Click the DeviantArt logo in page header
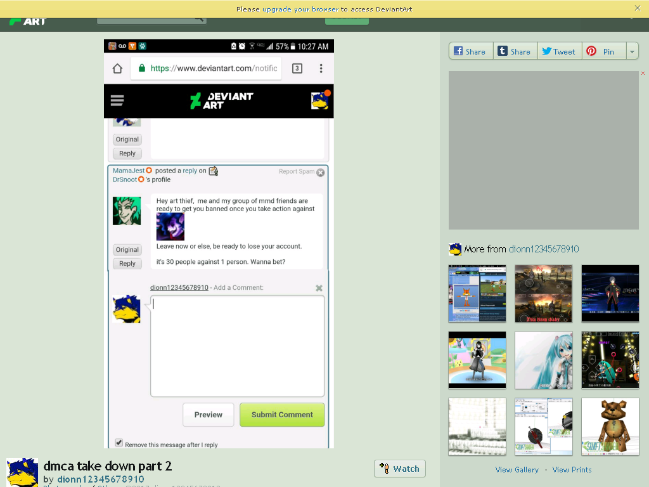The width and height of the screenshot is (649, 487). [28, 21]
